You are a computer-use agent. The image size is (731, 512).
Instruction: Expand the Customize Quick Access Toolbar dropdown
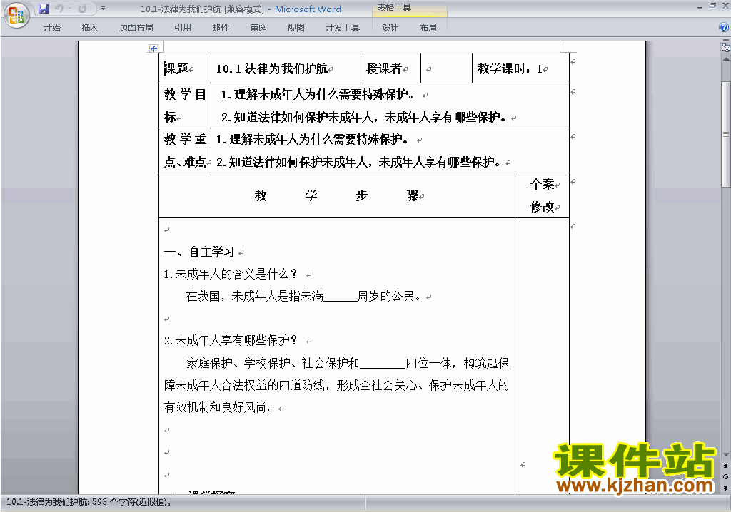(x=103, y=9)
